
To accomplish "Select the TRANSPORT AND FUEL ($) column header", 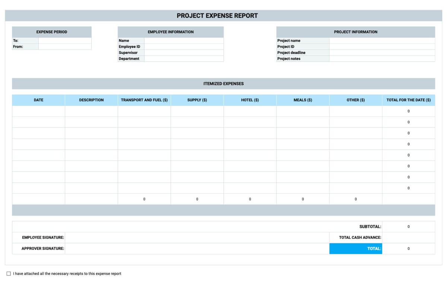I will click(145, 100).
